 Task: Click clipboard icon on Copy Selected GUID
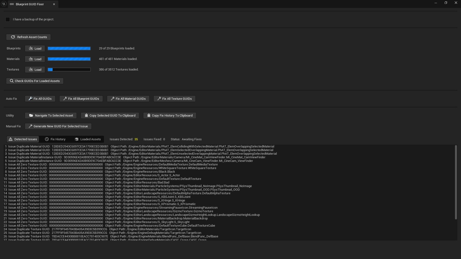(86, 115)
